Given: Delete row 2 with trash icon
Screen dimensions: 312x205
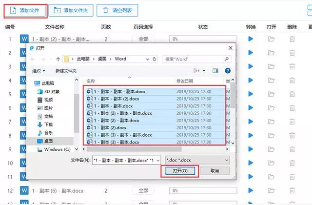Looking at the screenshot, I should point(292,53).
